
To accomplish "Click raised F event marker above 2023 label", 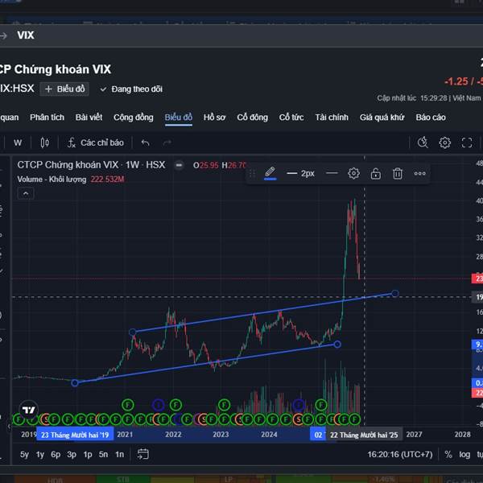I will (x=224, y=404).
